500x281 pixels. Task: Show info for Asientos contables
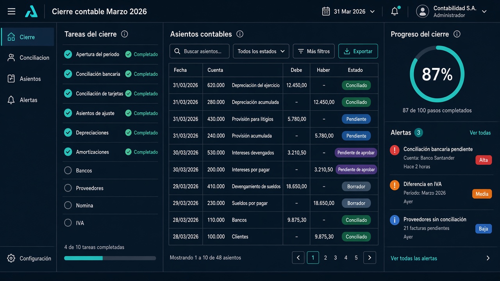[240, 34]
